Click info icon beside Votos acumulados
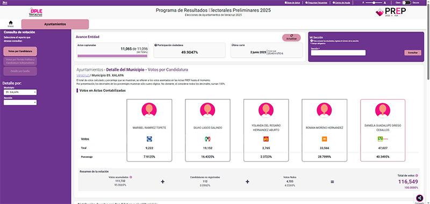 pyautogui.click(x=131, y=177)
